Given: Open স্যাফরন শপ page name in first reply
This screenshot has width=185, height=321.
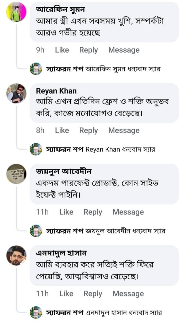Looking at the screenshot, I should coord(64,69).
